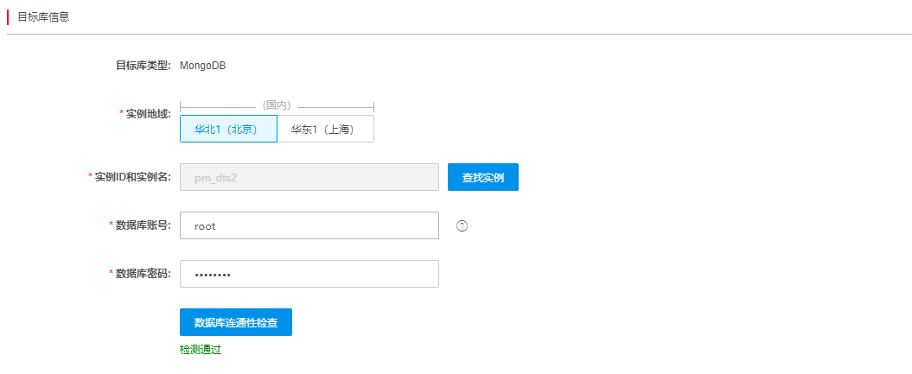Run the 数据库连通性检查 connectivity test

coord(235,322)
